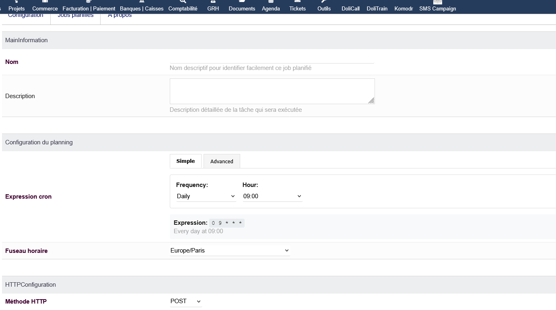Screen dimensions: 556x310
Task: Open the Outils menu
Action: pos(324,8)
